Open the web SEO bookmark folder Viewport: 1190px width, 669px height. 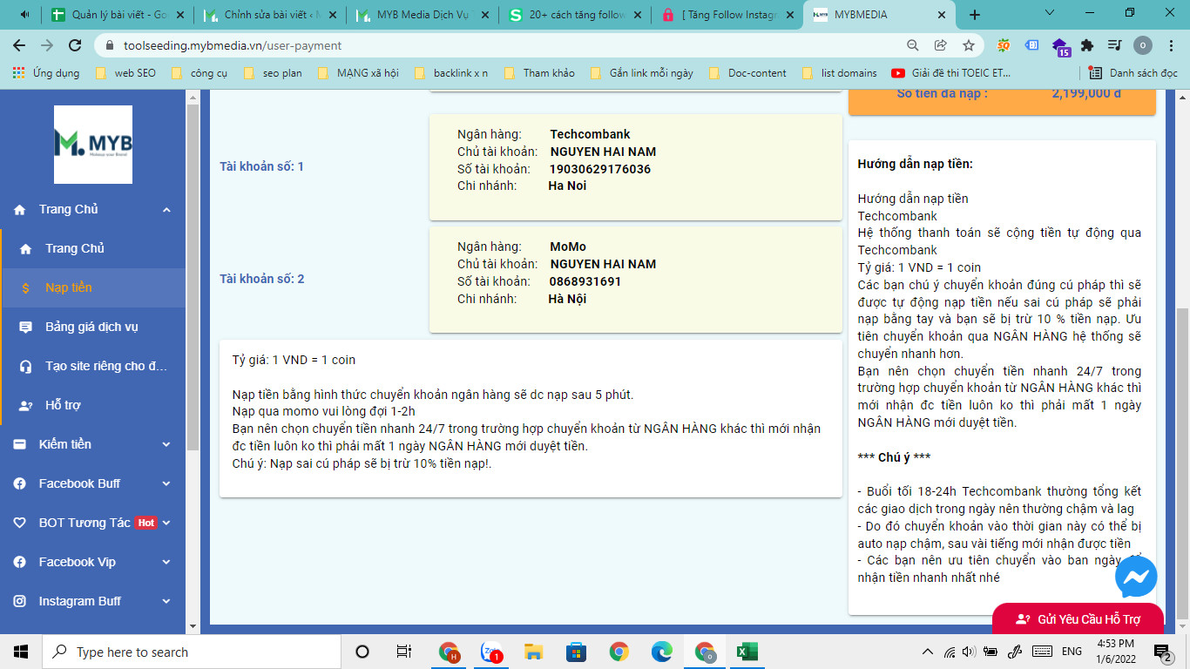coord(125,73)
